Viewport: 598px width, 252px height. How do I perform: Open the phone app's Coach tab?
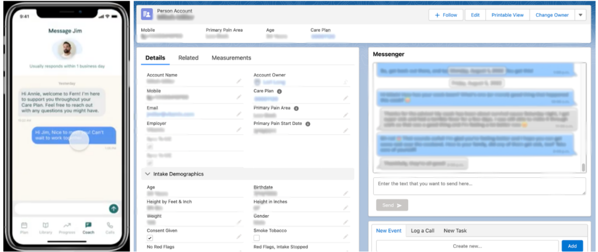tap(89, 228)
